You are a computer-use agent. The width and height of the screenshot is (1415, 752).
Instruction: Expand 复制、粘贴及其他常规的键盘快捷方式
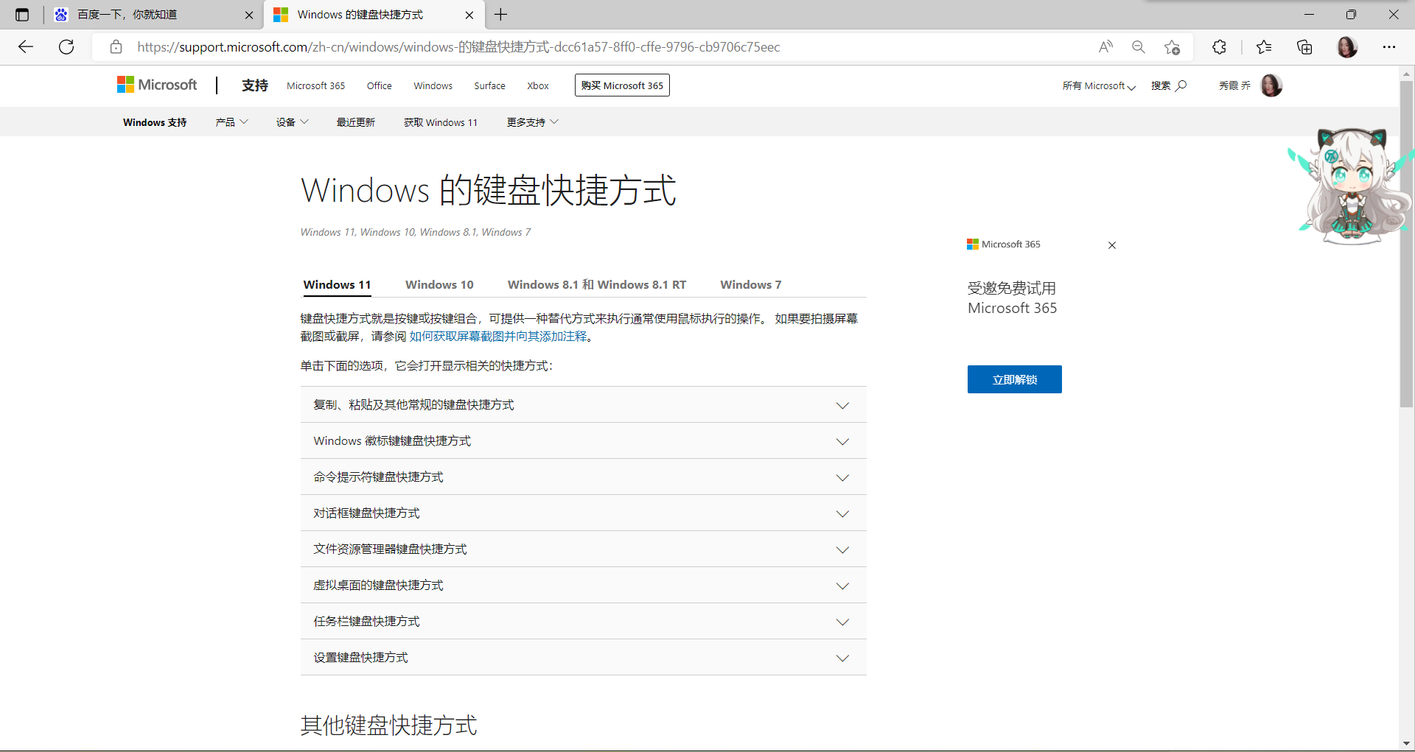point(583,405)
